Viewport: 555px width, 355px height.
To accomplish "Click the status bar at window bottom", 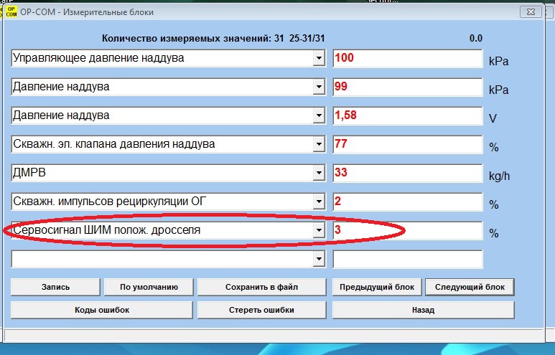I will [274, 335].
